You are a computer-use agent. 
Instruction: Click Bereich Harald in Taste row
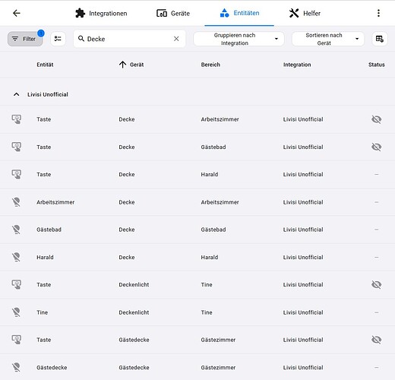click(210, 174)
